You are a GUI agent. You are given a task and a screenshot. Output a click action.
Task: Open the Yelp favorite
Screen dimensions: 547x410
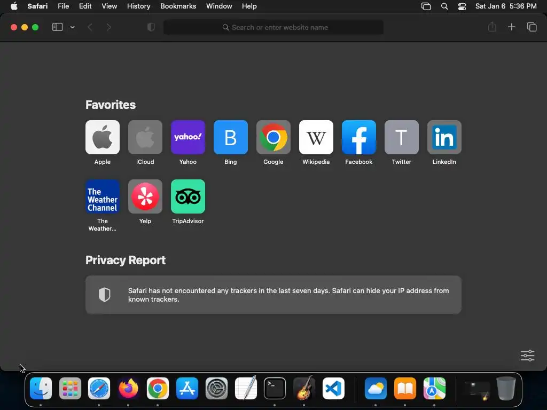click(145, 196)
